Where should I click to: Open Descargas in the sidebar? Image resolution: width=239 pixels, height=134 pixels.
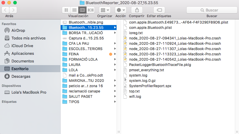click(x=30, y=76)
